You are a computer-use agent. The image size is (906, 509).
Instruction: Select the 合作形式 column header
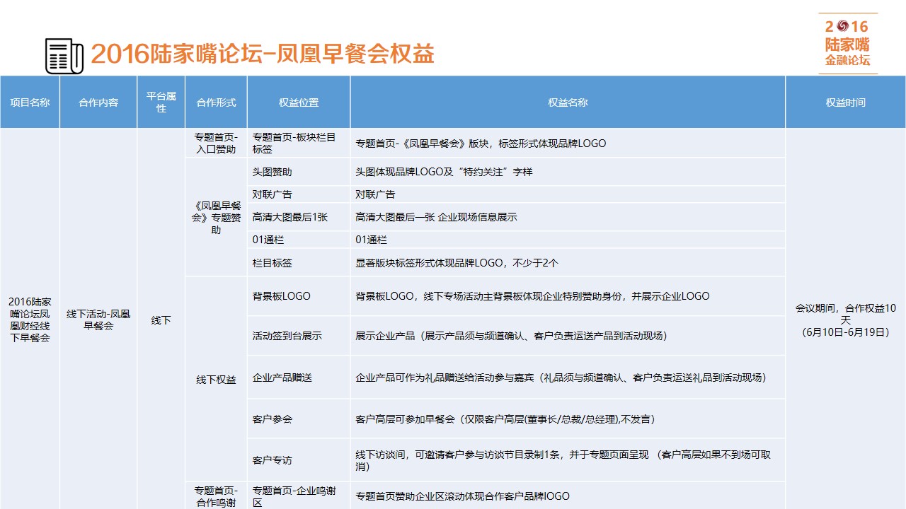click(x=216, y=103)
